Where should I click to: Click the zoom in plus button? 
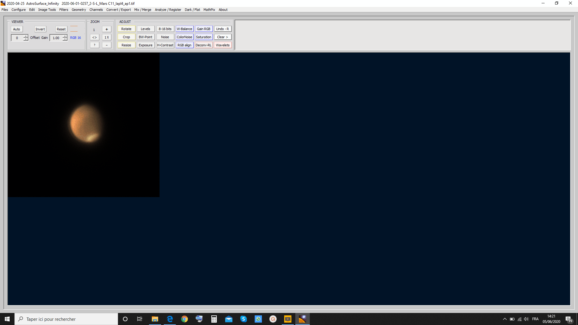pos(107,29)
